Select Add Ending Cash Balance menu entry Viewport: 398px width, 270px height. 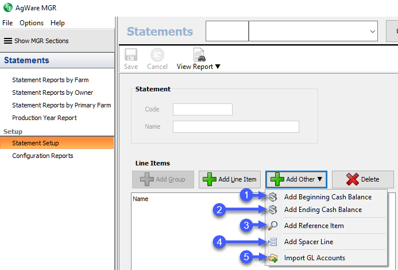click(x=323, y=210)
